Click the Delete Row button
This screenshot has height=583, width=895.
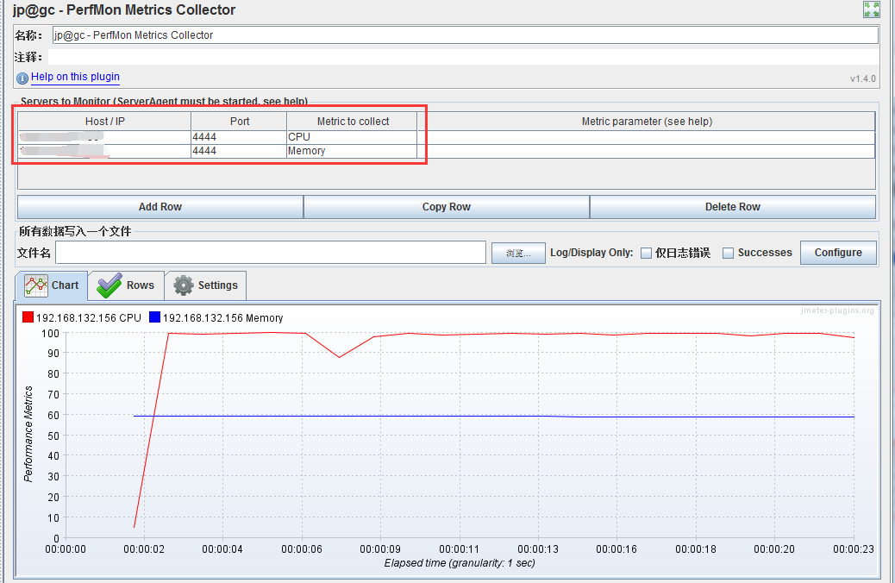(x=733, y=207)
